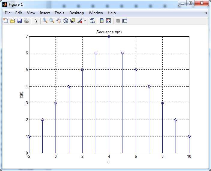Open the Brush color dropdown arrow
The height and width of the screenshot is (171, 211).
point(85,21)
